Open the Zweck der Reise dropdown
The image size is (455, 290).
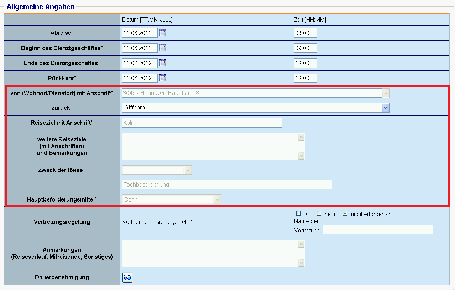click(x=188, y=170)
